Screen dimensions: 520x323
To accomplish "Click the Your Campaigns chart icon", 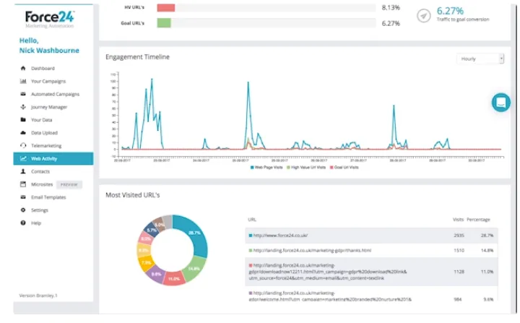I will coord(24,82).
